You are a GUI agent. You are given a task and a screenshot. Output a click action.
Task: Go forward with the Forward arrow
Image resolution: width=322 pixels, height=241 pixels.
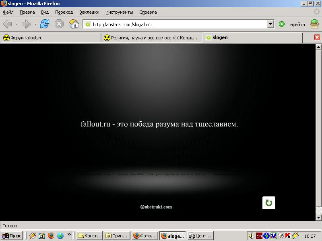point(26,24)
